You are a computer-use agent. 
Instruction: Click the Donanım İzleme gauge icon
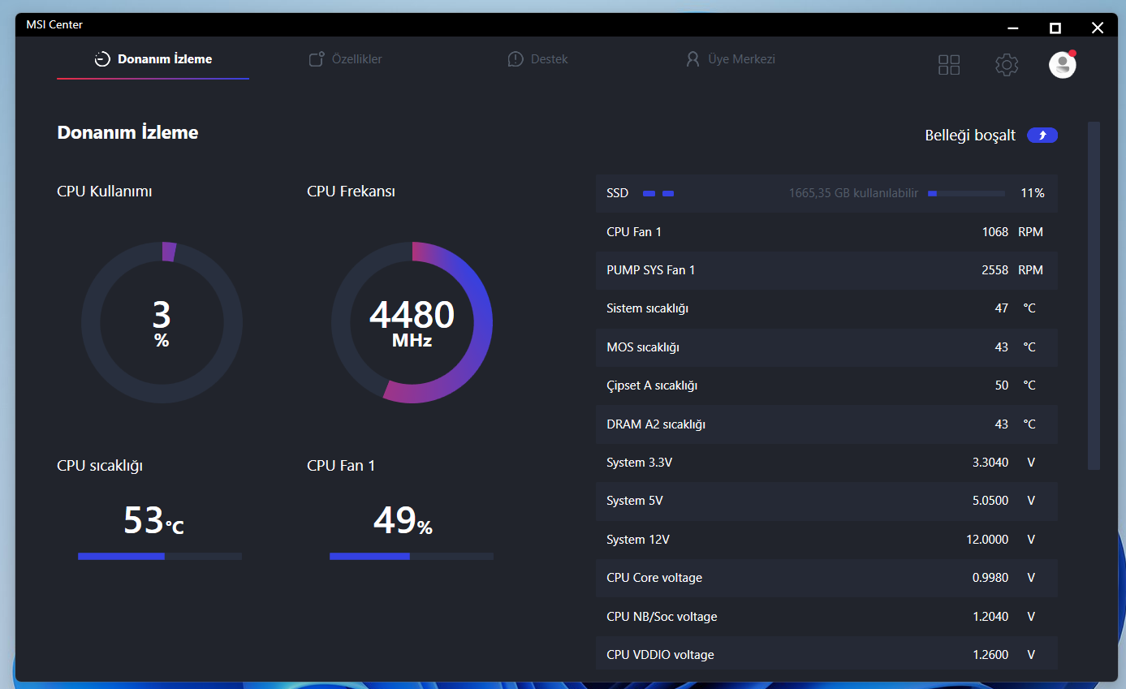pos(102,59)
